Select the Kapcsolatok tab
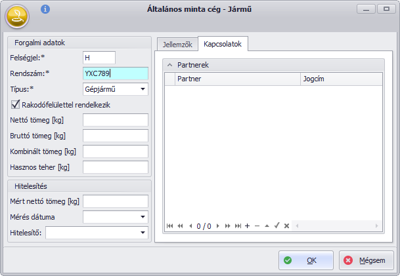This screenshot has width=400, height=276. (224, 45)
